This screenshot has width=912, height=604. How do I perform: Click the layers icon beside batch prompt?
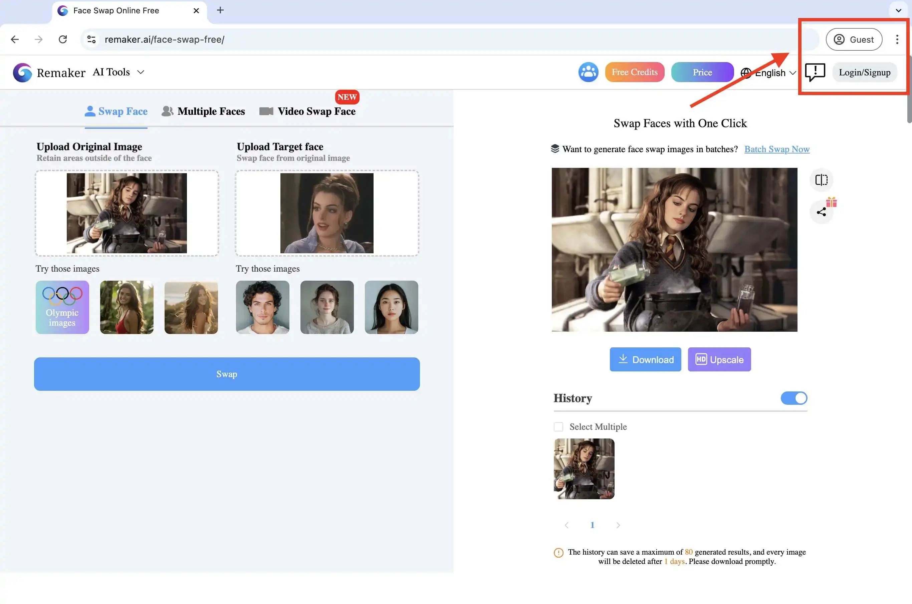(x=554, y=149)
